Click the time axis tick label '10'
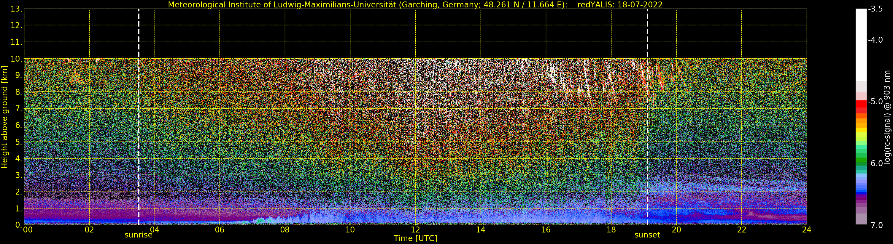This screenshot has height=244, width=893. 350,230
